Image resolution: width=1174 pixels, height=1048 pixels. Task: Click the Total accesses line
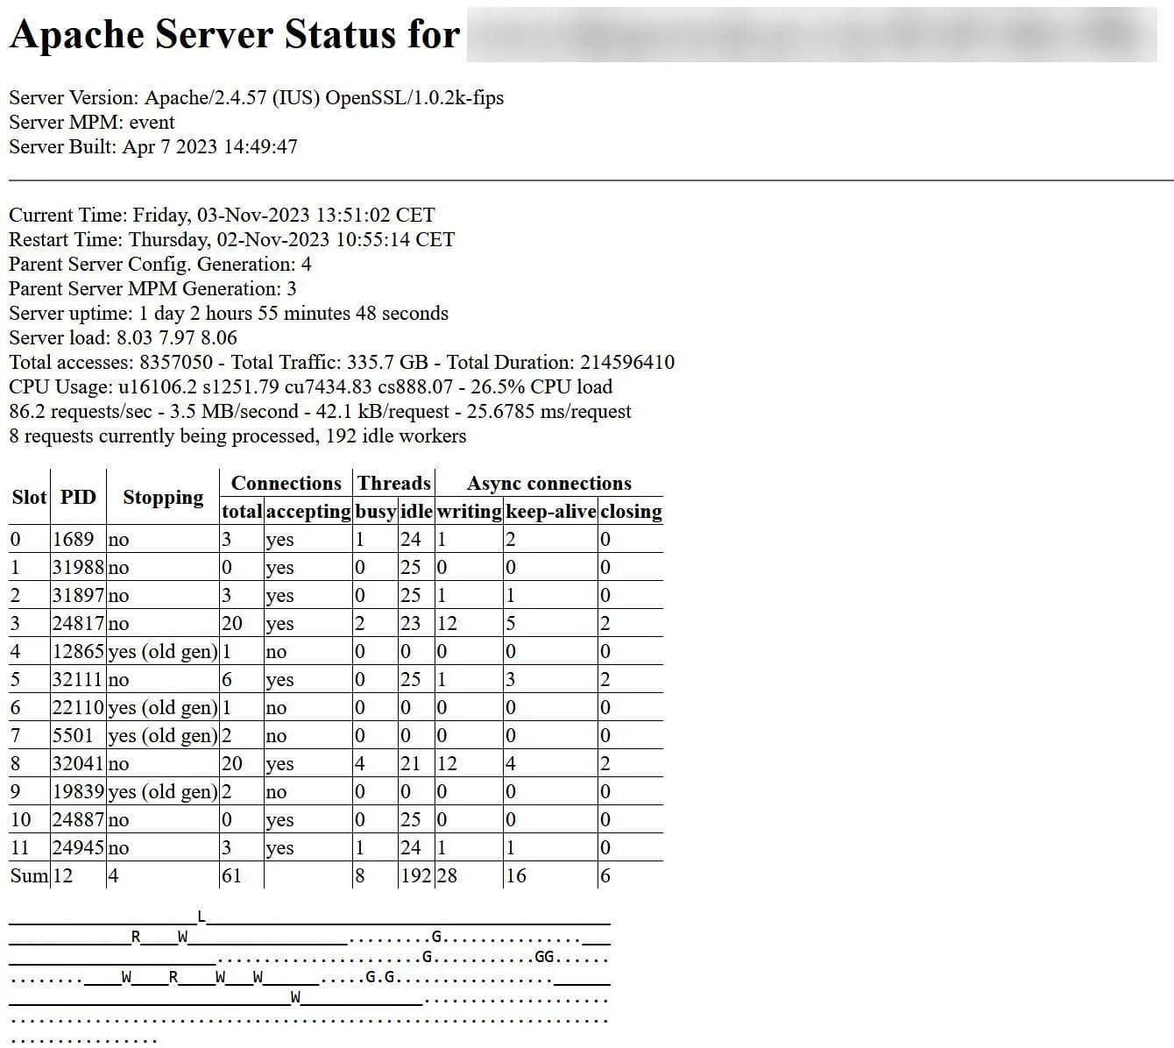pos(341,362)
